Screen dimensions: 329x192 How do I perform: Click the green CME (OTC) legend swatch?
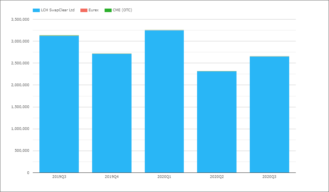108,10
